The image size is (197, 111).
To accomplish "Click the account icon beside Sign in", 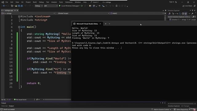I will coord(176,2).
